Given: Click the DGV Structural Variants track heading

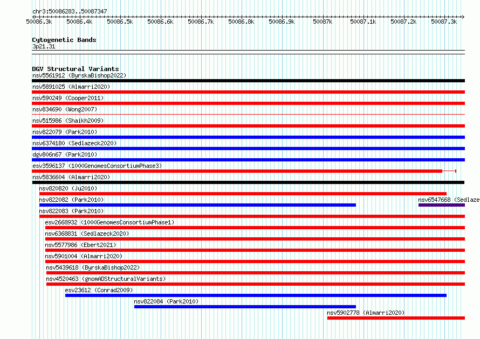Looking at the screenshot, I should point(76,69).
